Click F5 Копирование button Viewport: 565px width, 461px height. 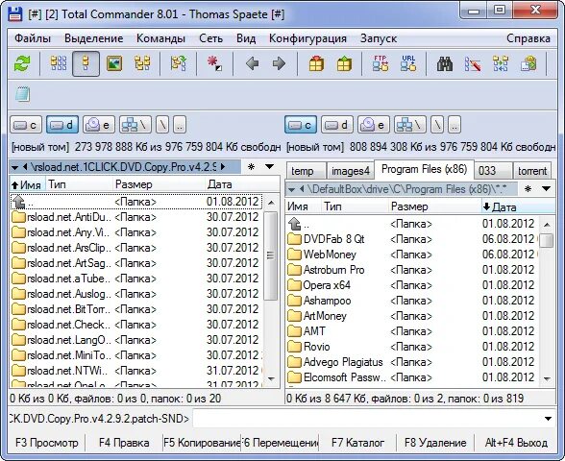click(202, 442)
